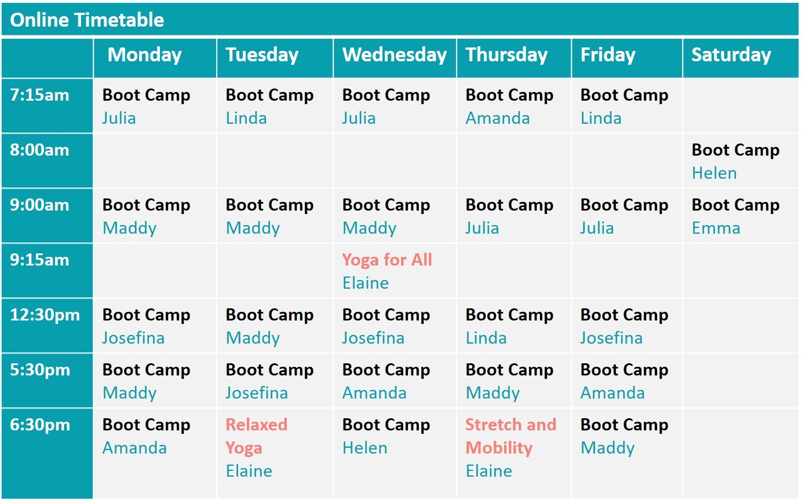Click the Online Timetable title
This screenshot has height=501, width=802.
pos(88,20)
